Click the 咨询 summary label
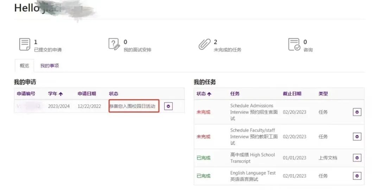Image resolution: width=380 pixels, height=190 pixels. tap(308, 50)
